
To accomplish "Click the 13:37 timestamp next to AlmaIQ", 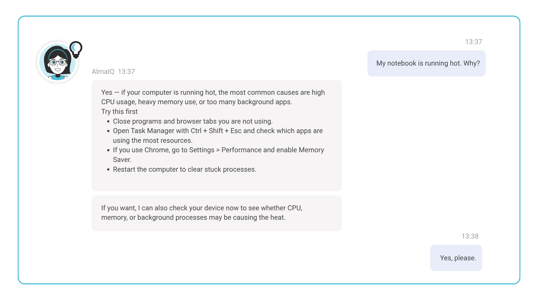I will pos(126,72).
